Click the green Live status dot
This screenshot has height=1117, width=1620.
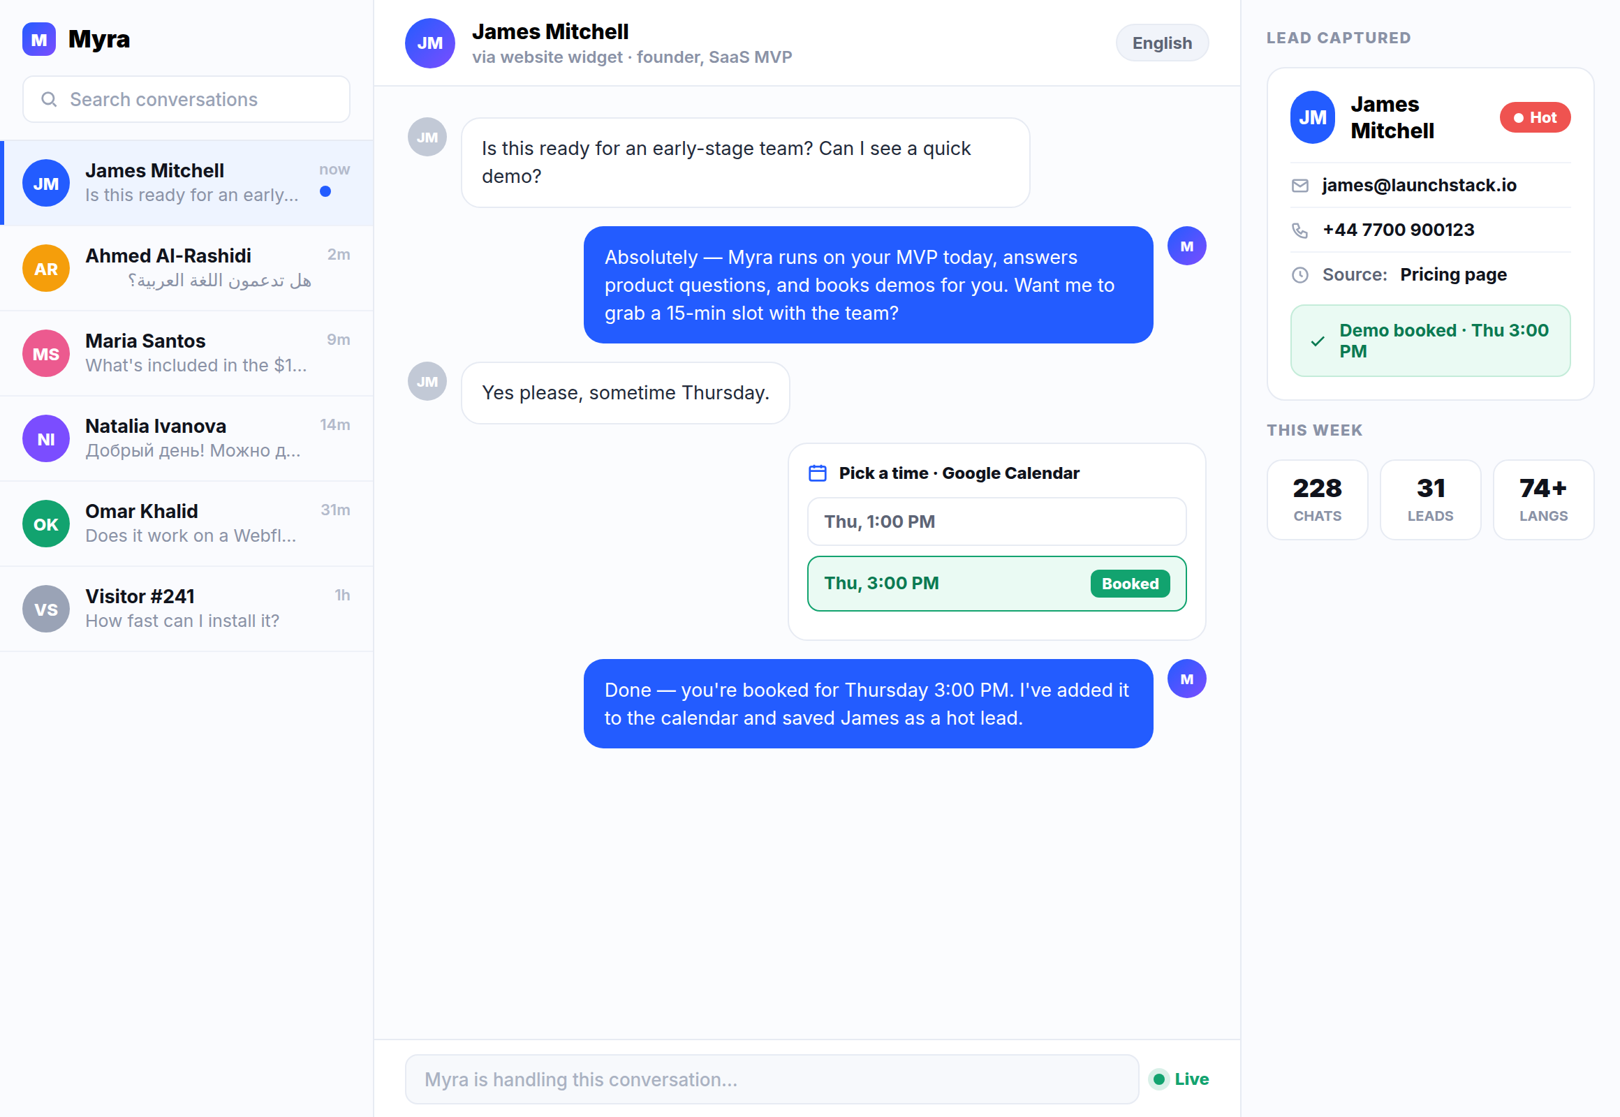1159,1079
